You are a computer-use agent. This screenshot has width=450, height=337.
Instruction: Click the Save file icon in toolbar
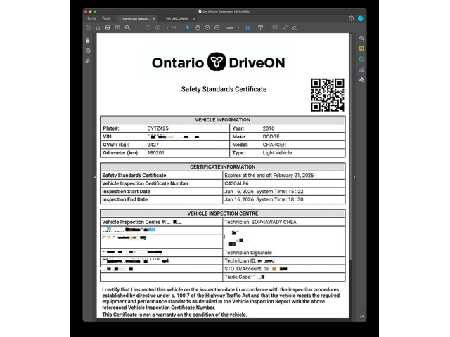(88, 27)
